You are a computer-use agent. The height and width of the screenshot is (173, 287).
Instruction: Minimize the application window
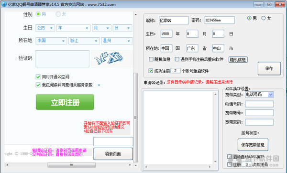259,4
